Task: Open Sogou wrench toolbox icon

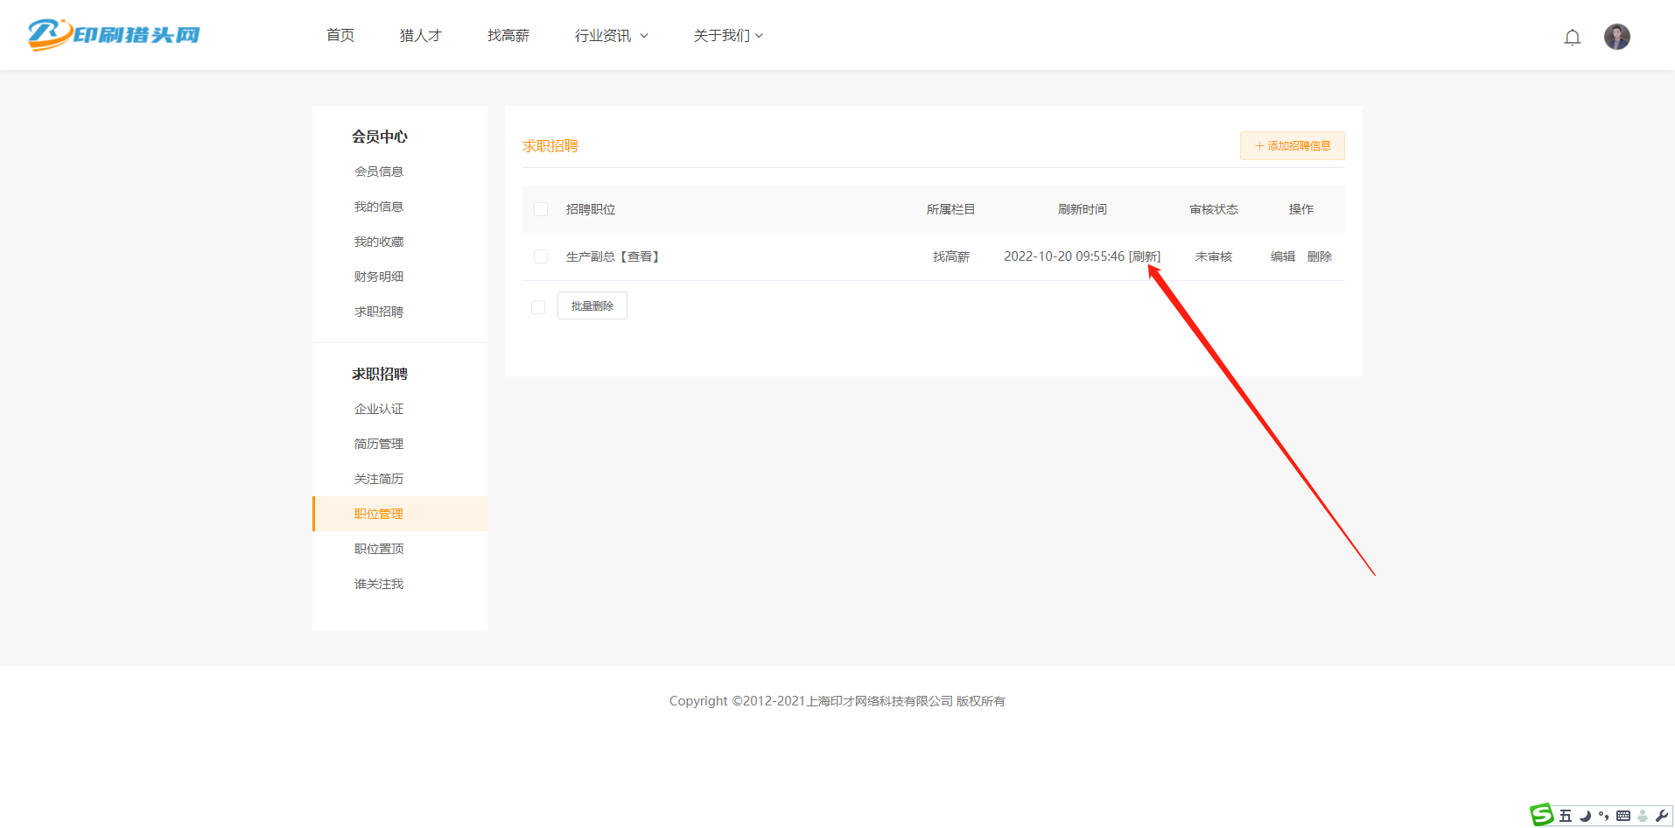Action: click(1662, 816)
